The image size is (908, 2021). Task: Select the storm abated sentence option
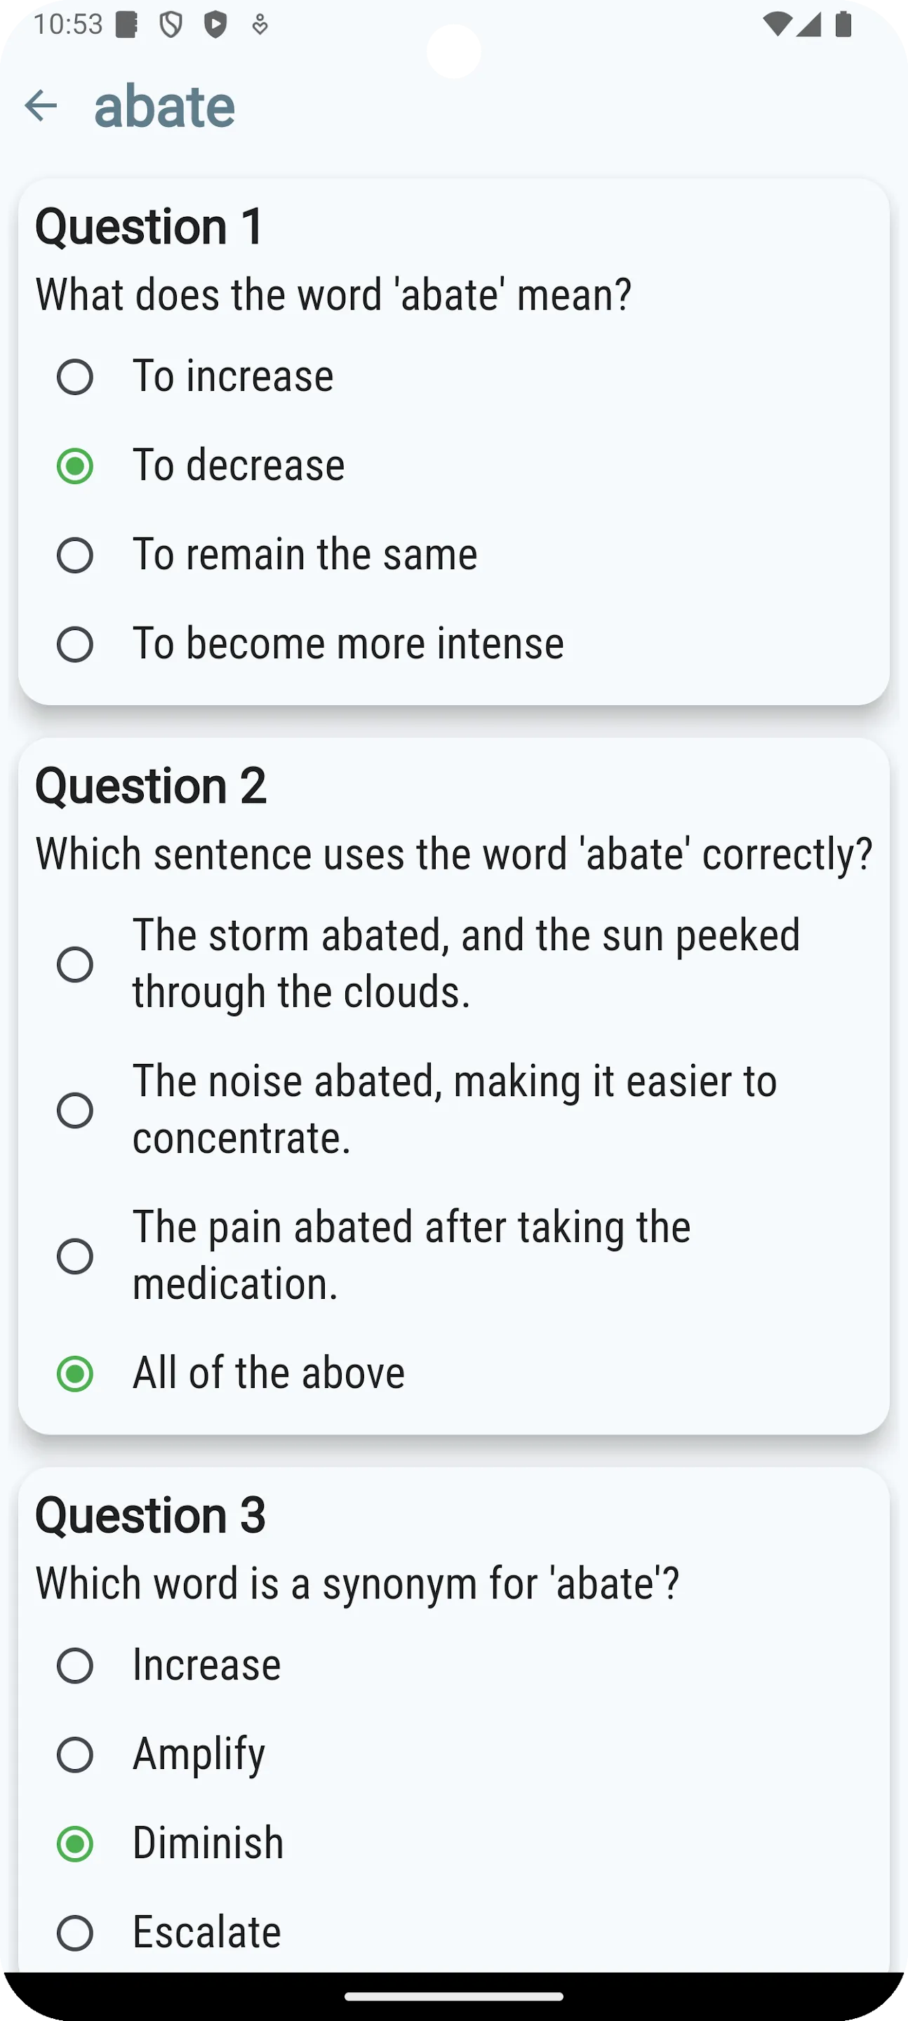tap(453, 964)
